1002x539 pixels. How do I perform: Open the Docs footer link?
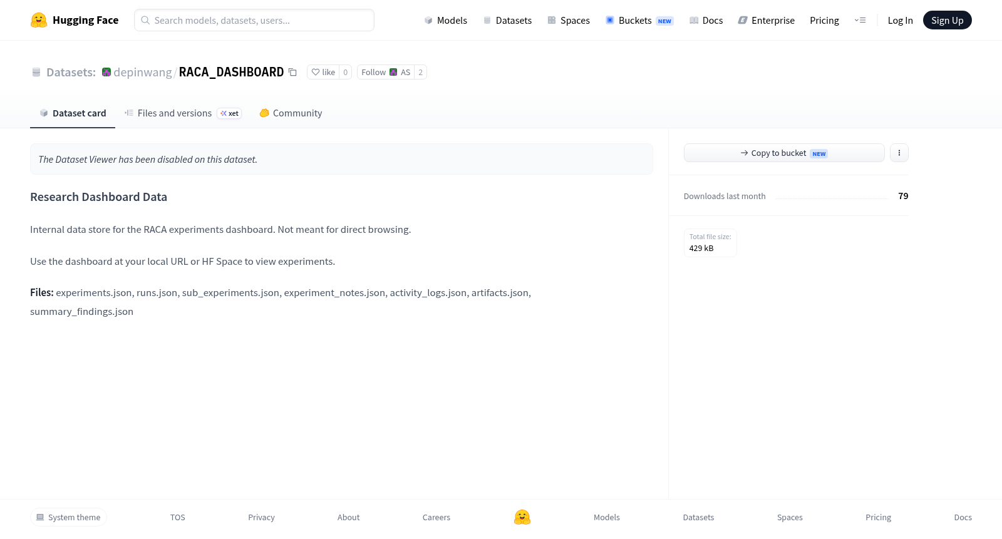[963, 517]
